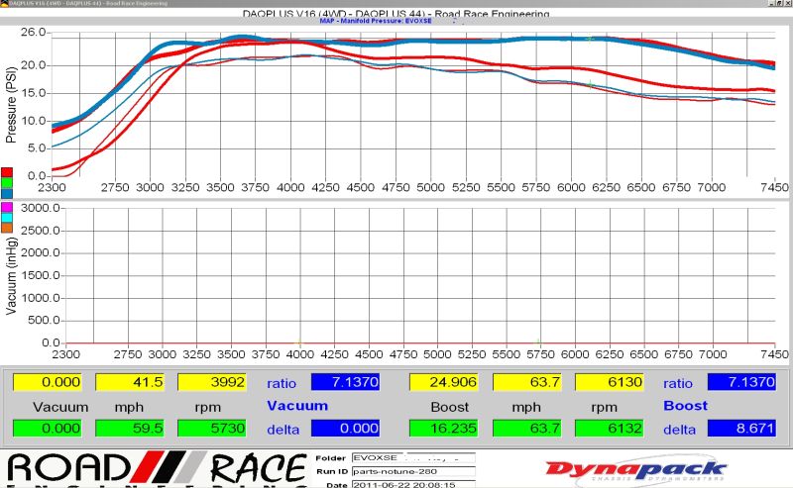Click the Run ID label

332,471
